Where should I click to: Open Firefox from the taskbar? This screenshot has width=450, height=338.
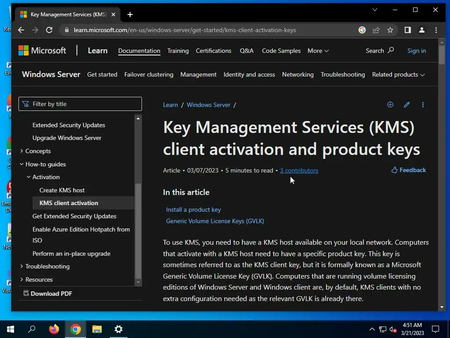(x=54, y=329)
